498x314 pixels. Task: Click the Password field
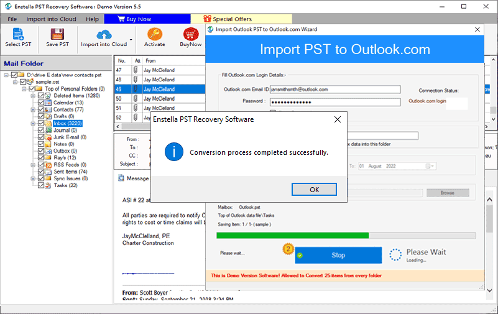335,102
